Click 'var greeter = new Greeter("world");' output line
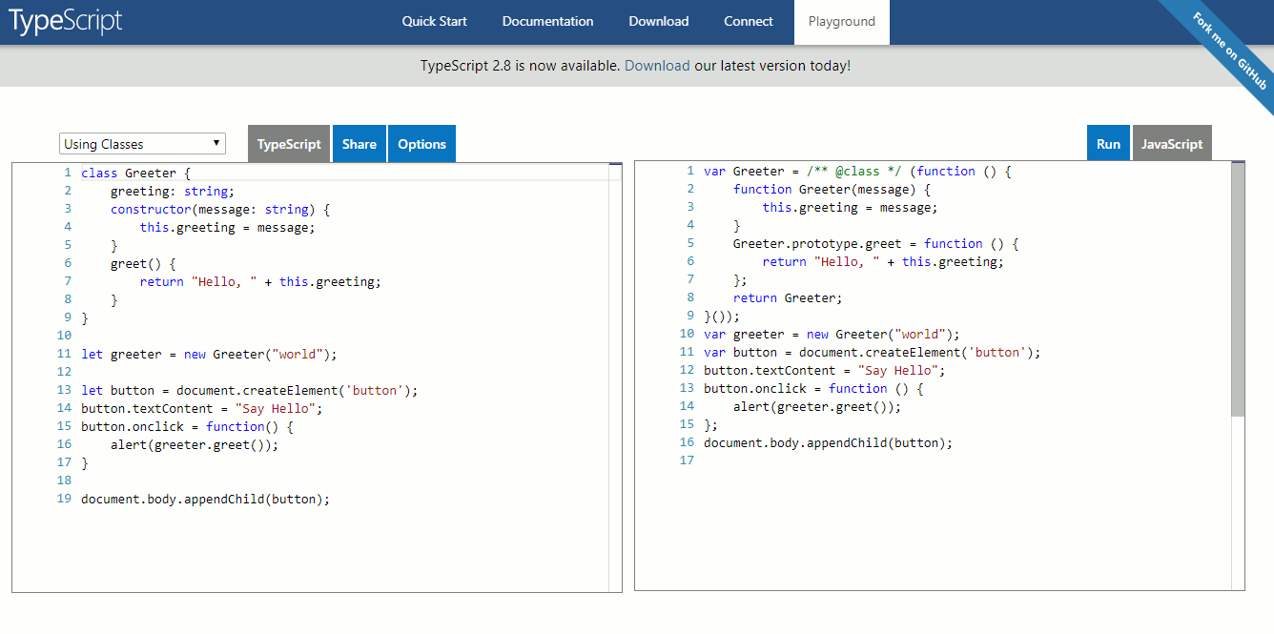Viewport: 1274px width, 634px height. click(x=832, y=334)
